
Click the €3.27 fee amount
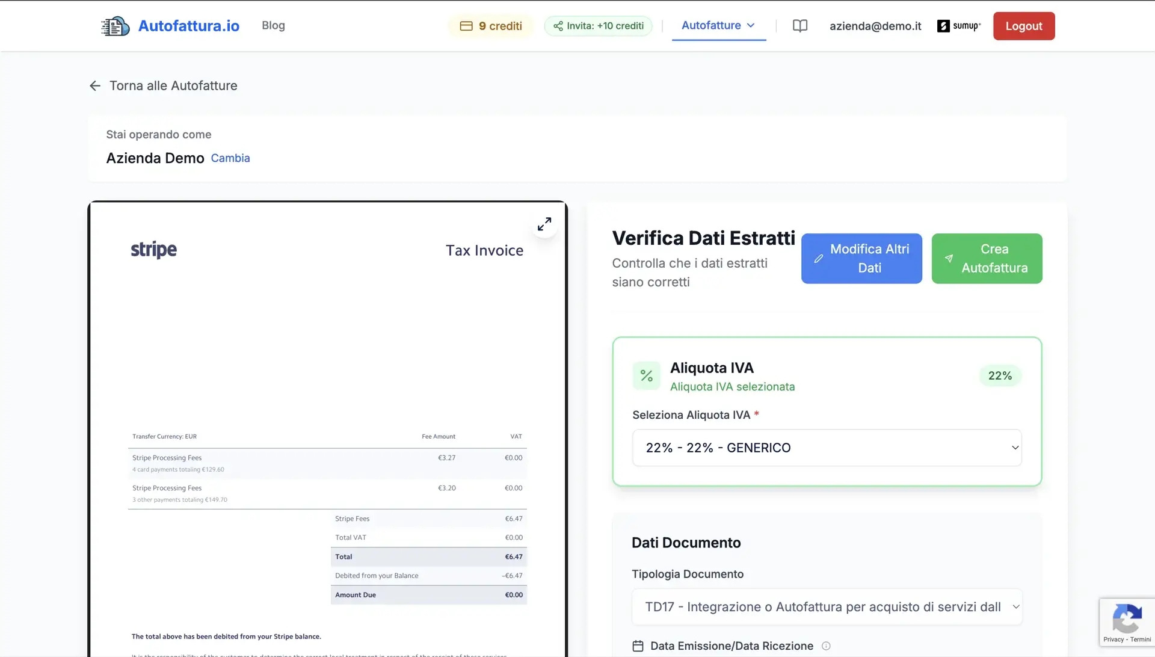point(447,458)
